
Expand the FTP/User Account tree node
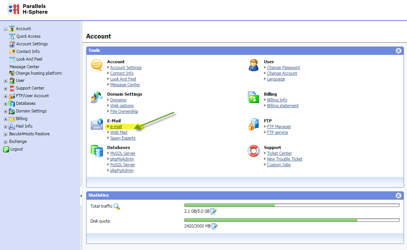pos(5,96)
